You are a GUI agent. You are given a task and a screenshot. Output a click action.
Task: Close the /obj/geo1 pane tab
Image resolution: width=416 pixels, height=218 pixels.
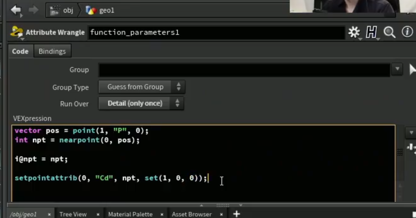point(49,215)
